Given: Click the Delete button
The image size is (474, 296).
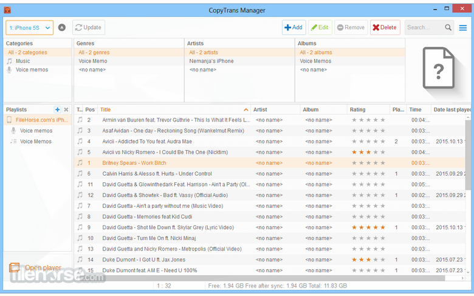Looking at the screenshot, I should pos(385,27).
